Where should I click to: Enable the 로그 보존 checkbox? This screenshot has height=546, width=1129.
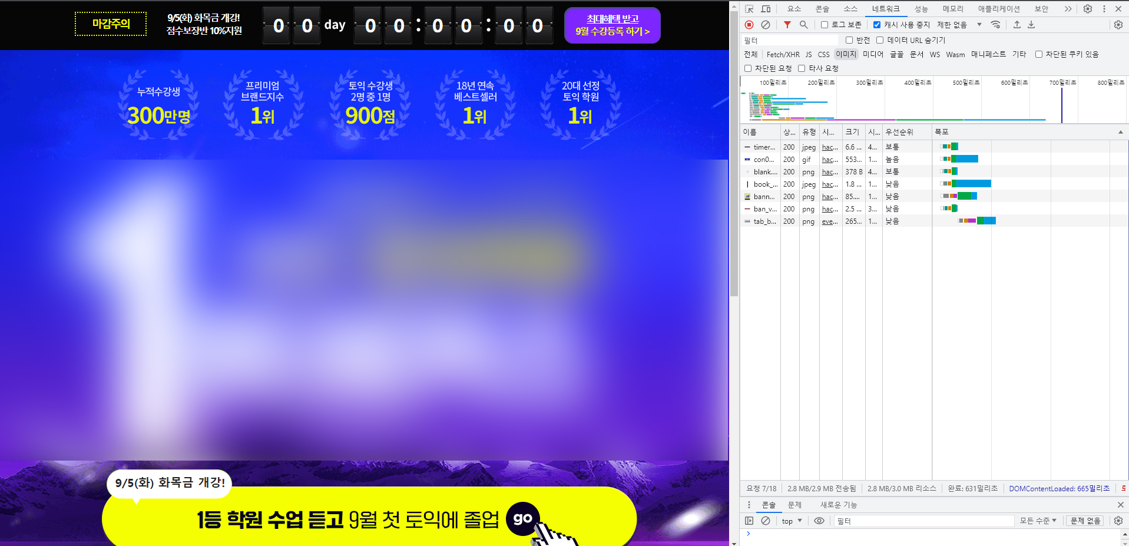pos(825,25)
